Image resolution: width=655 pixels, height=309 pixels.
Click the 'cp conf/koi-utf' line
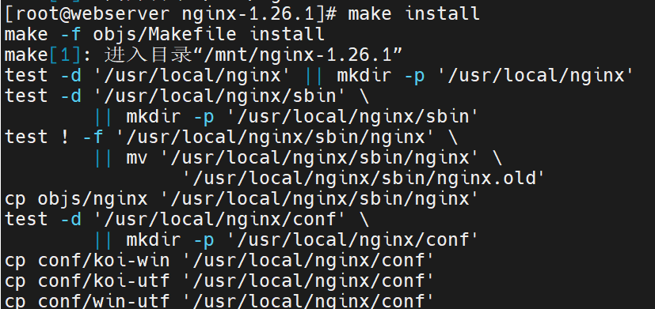click(219, 281)
